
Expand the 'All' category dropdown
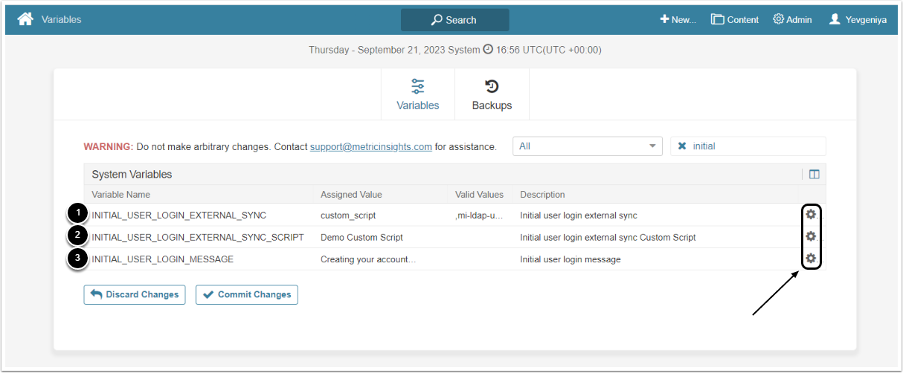pos(587,146)
